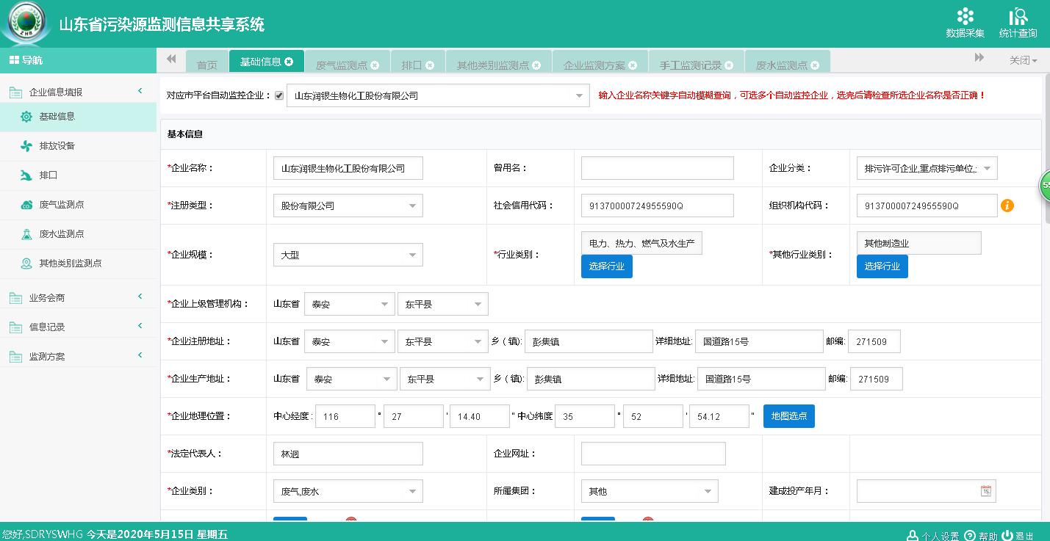Click the orange info icon beside 组织机构代码
The image size is (1050, 541).
(x=1007, y=206)
